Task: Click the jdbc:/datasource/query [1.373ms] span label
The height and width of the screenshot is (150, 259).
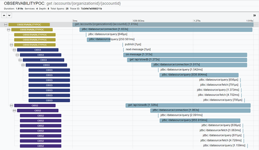Action: click(218, 90)
